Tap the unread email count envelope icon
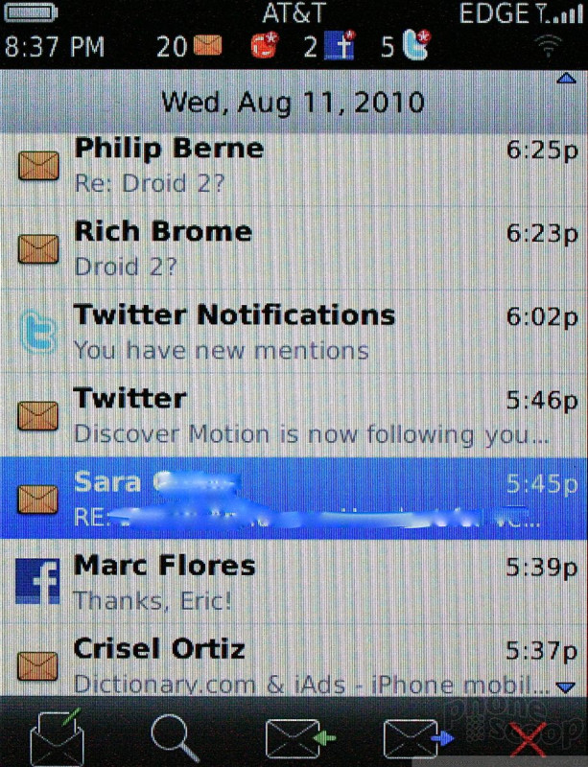Screen dimensions: 588x767 208,45
